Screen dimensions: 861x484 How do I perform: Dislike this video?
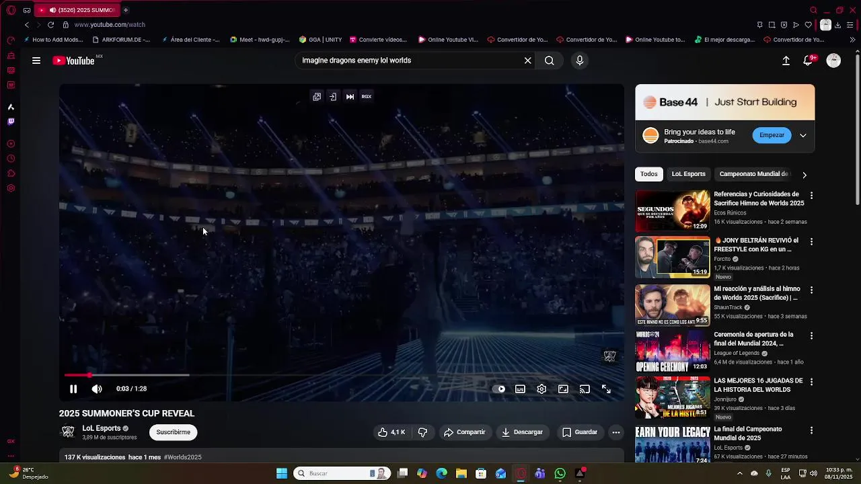pyautogui.click(x=422, y=432)
